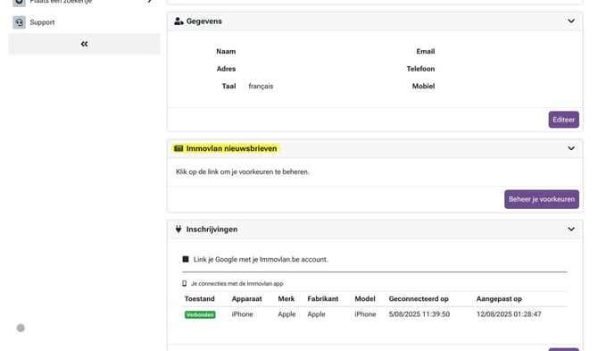Click the Merk column header
This screenshot has width=598, height=351.
(286, 298)
